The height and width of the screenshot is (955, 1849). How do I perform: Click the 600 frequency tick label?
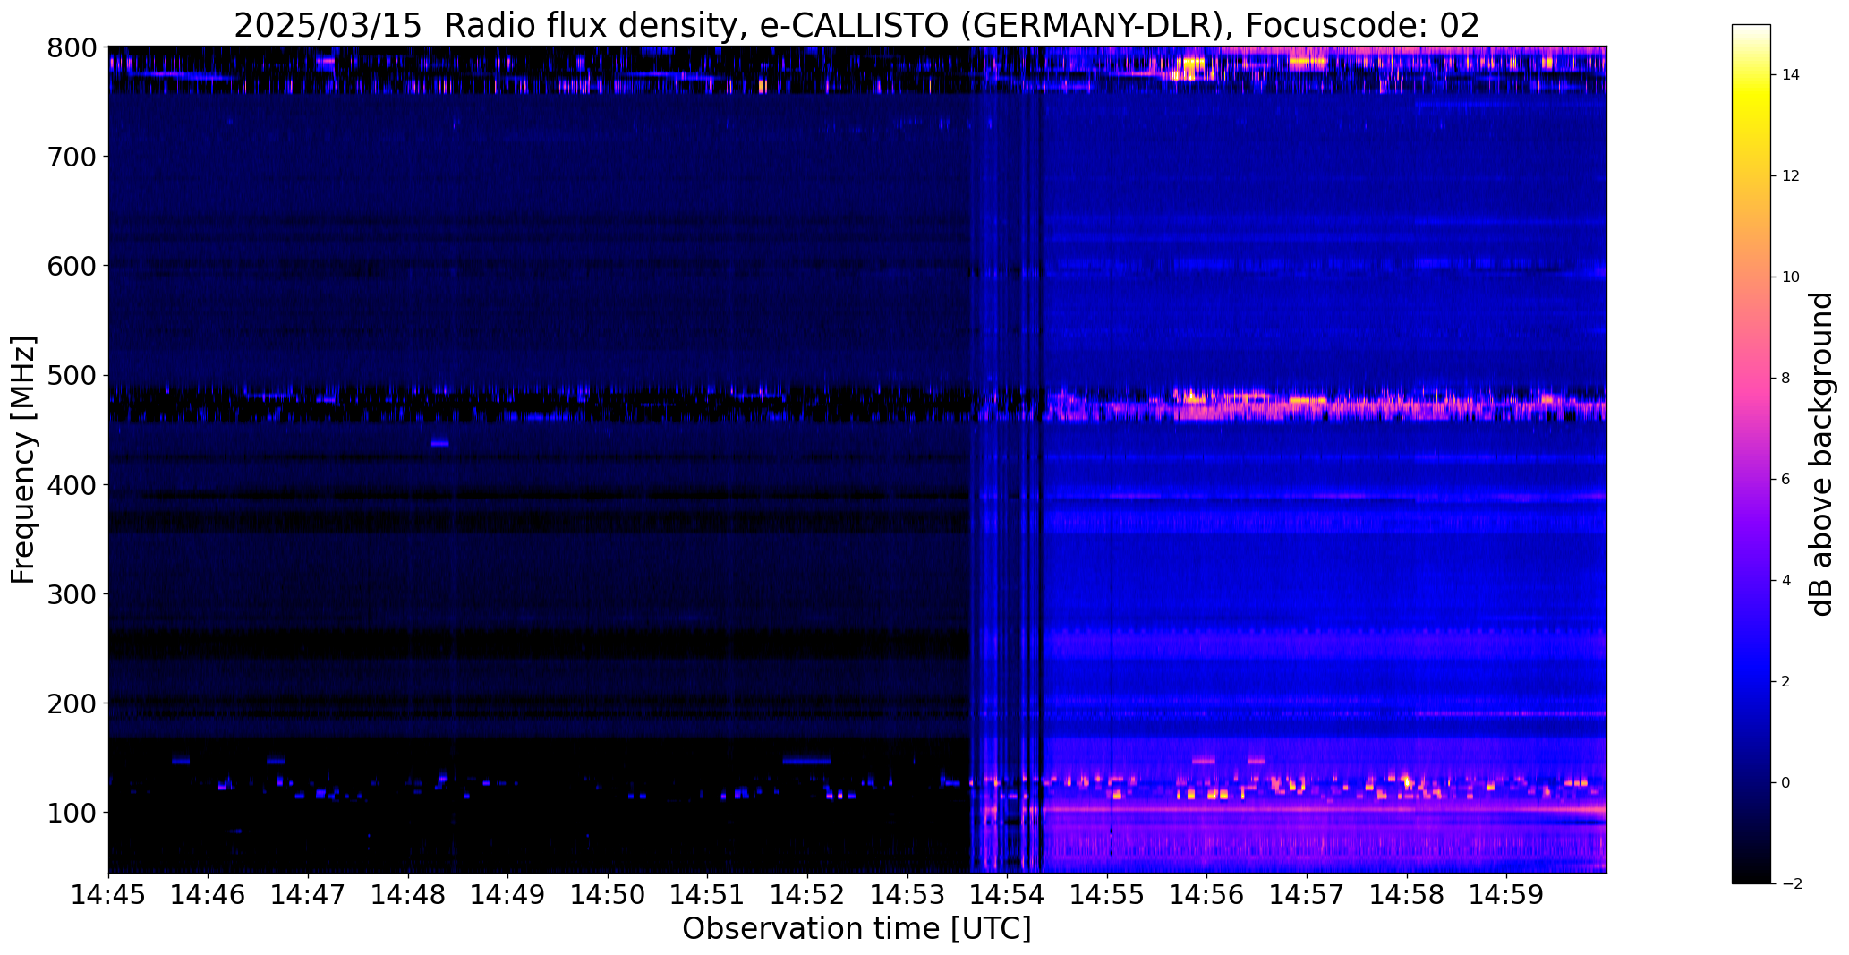[72, 266]
